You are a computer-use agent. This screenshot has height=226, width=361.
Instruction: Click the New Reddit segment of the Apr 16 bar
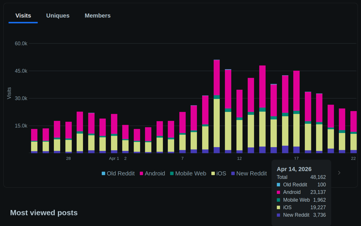pos(285,149)
